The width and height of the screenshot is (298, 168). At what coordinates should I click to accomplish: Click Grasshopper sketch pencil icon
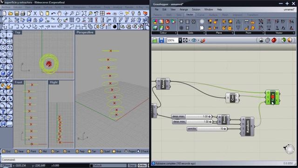203,41
